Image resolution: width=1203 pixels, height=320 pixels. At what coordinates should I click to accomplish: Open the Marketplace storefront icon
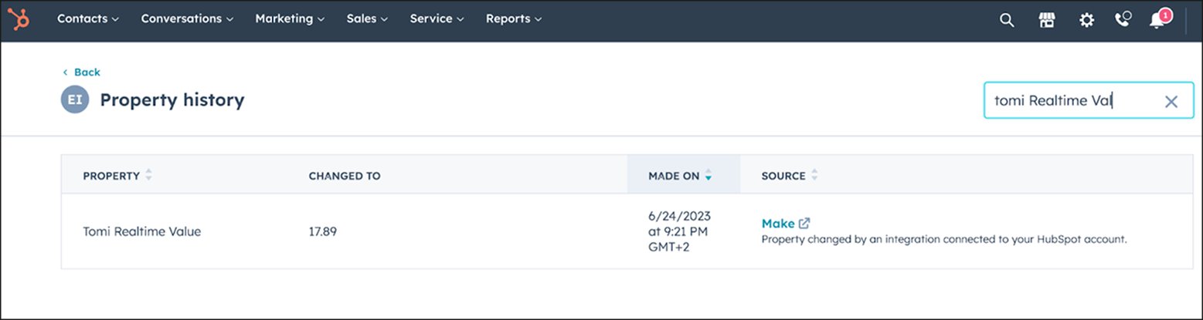tap(1047, 20)
